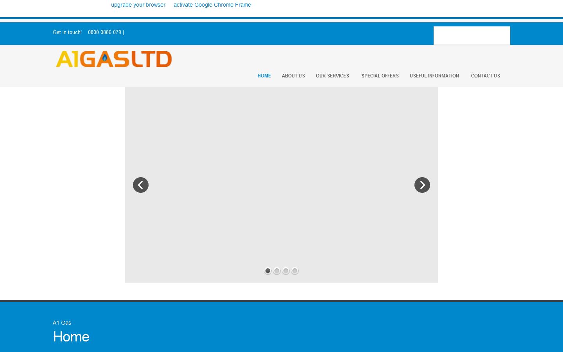The height and width of the screenshot is (352, 563).
Task: Expand the Useful Information menu
Action: coord(434,76)
